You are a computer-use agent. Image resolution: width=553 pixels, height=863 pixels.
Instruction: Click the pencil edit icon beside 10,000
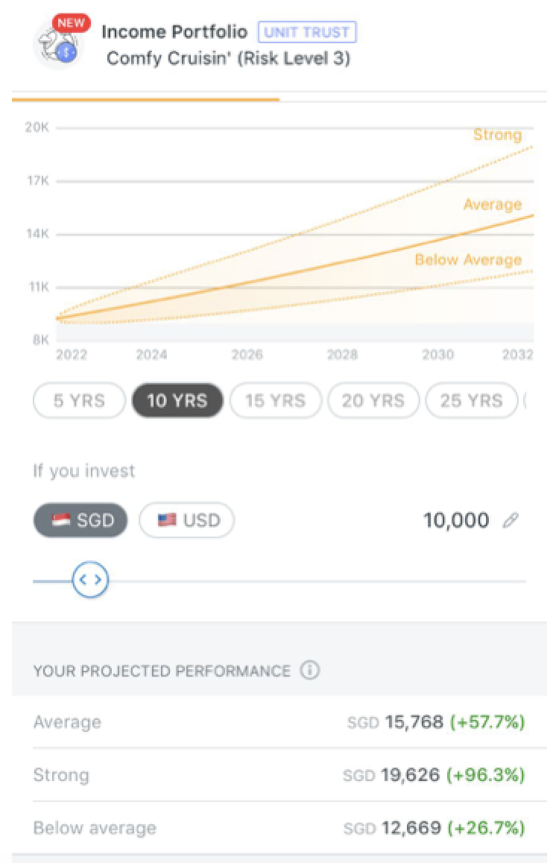tap(511, 520)
